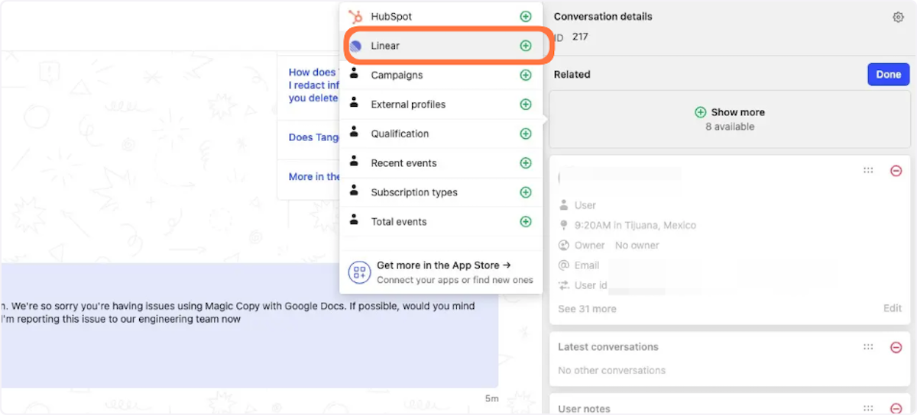917x415 pixels.
Task: Click the 'No other conversations' text
Action: point(611,371)
